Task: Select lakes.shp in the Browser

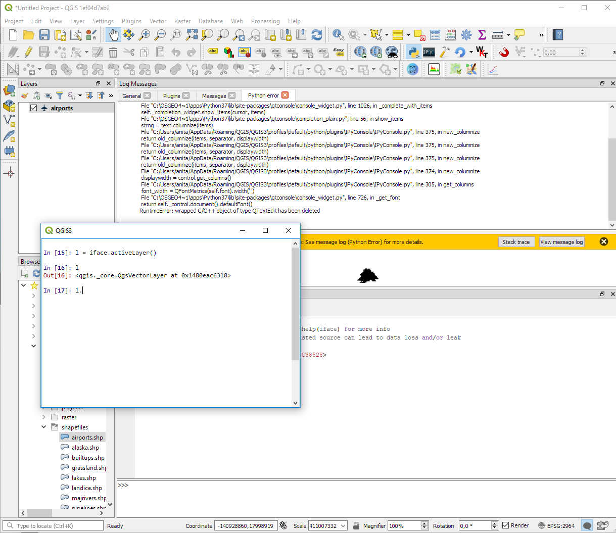Action: (x=83, y=478)
